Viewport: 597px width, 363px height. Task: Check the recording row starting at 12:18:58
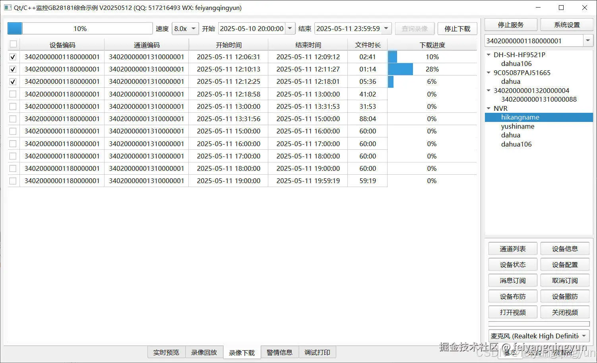tap(12, 94)
